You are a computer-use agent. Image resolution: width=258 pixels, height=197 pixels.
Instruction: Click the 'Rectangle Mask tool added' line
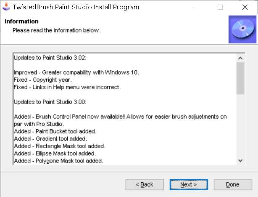(59, 146)
